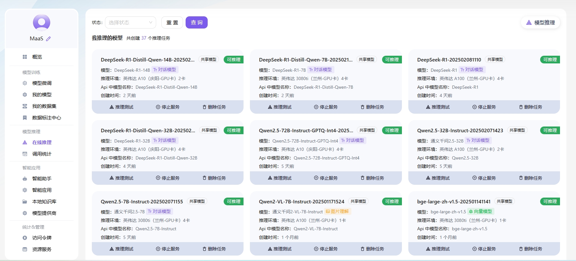Run 推理测试 for Qwen2-VL-7B-Instruct-202501171524
The image size is (576, 261).
280,249
